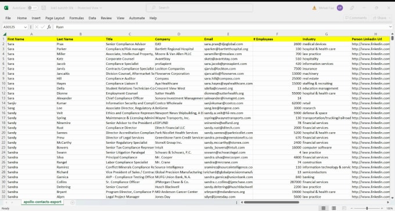
Task: Click the Comments button
Action: (x=356, y=18)
